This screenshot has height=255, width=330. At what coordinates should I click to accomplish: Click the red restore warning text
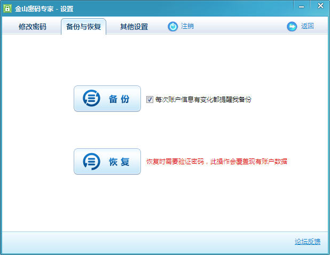(x=217, y=162)
